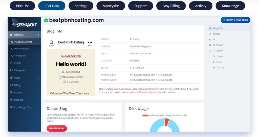Click the Clicky pointer icon
This screenshot has height=137, width=259.
(213, 62)
